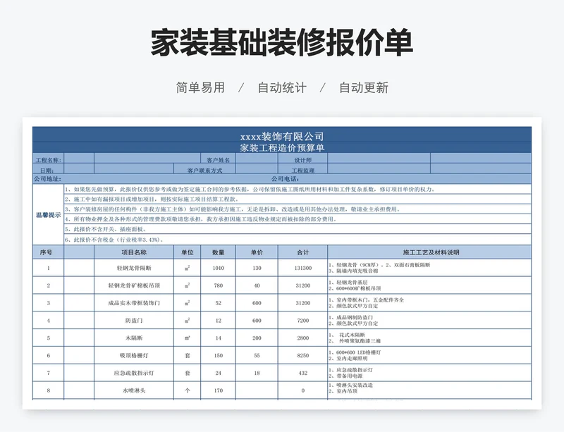Select the 合计 column header
The width and height of the screenshot is (564, 432).
click(303, 252)
